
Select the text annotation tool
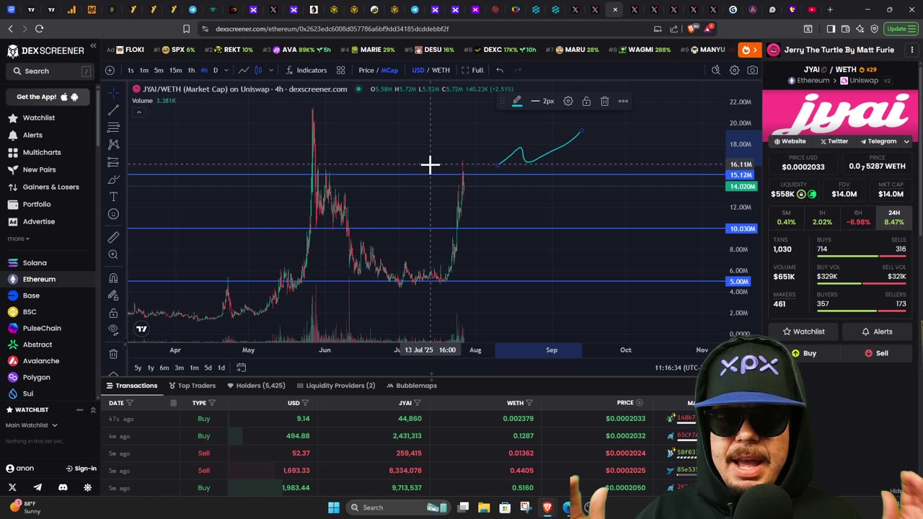coord(113,197)
